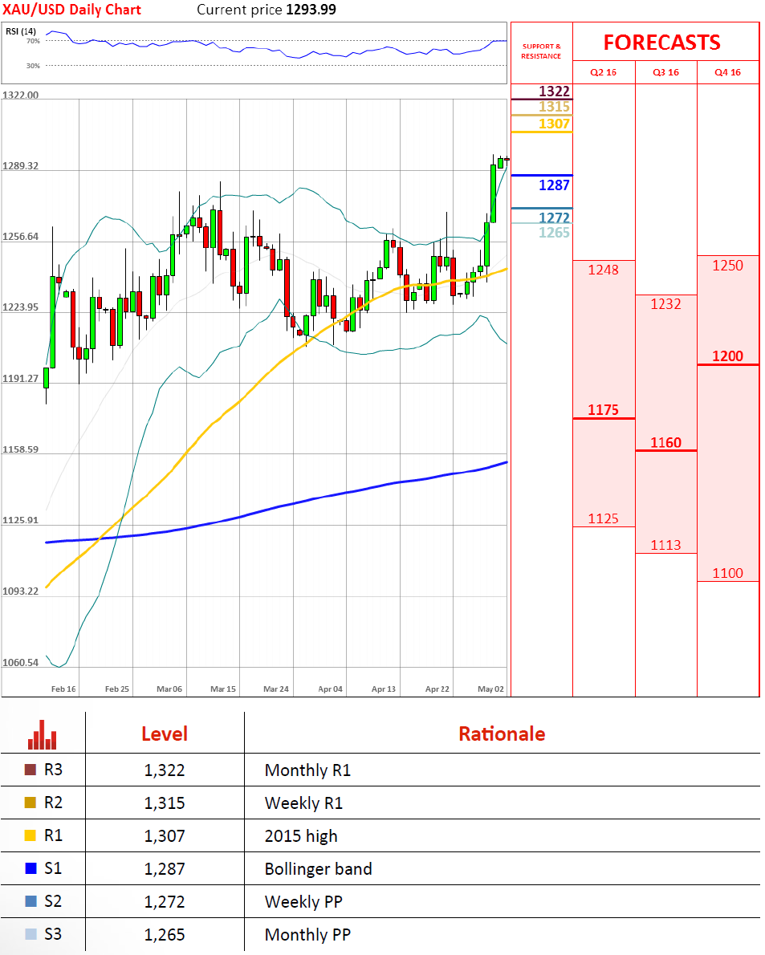The height and width of the screenshot is (955, 765).
Task: Click the Rationale column header
Action: 501,734
